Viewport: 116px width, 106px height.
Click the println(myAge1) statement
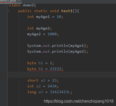(58, 46)
